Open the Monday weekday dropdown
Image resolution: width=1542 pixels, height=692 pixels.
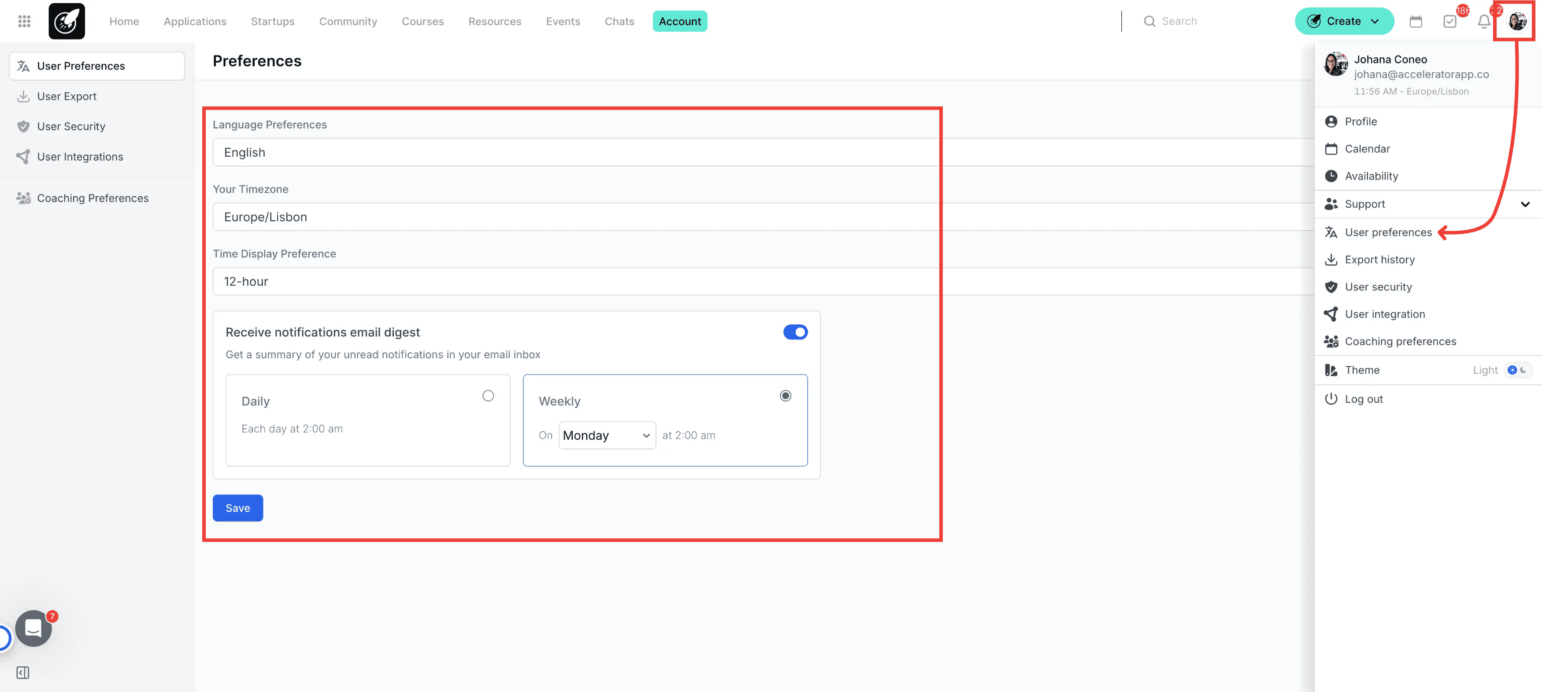click(606, 435)
